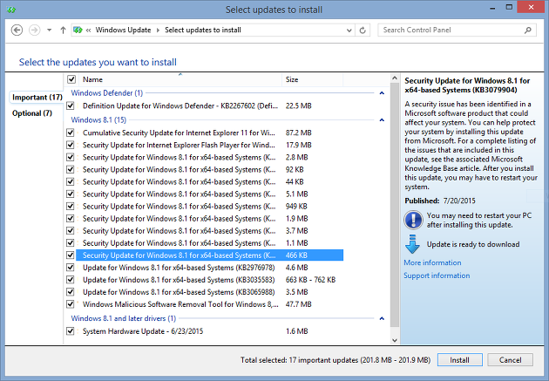Click the blue download arrow icon
This screenshot has width=549, height=381.
412,244
